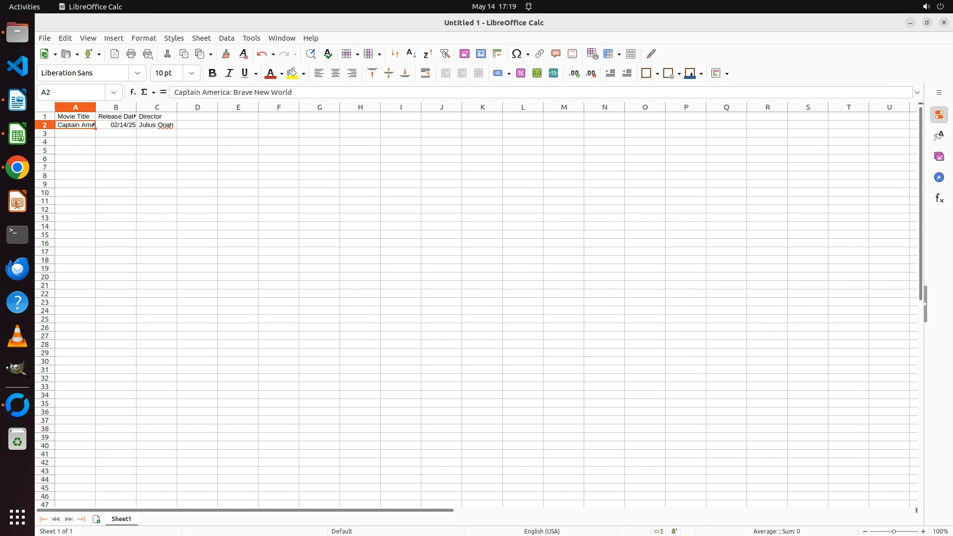Toggle Italic formatting

(229, 73)
